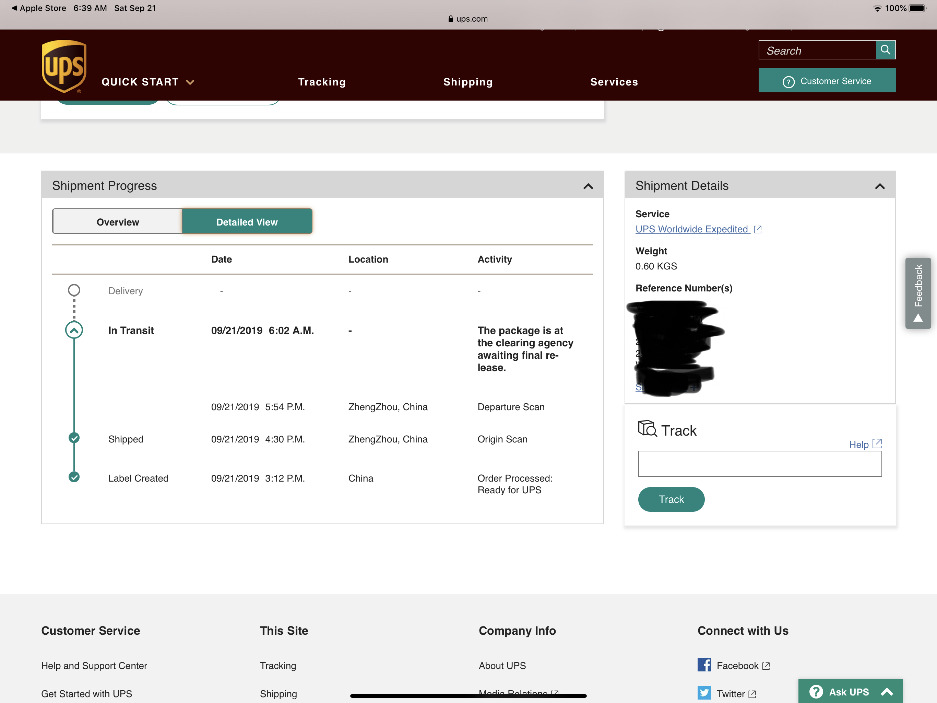Click the magnifier search icon button
937x703 pixels.
(x=885, y=50)
